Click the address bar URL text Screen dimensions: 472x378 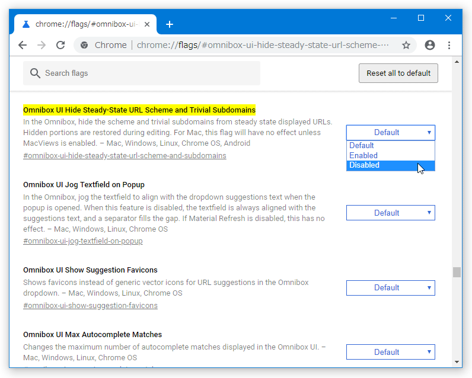263,45
